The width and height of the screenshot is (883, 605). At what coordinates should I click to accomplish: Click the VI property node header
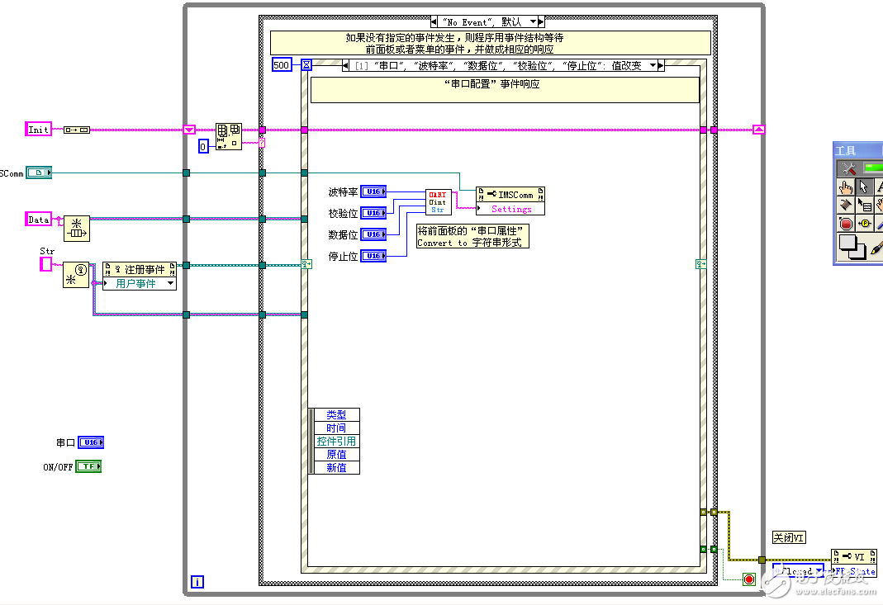(x=854, y=556)
